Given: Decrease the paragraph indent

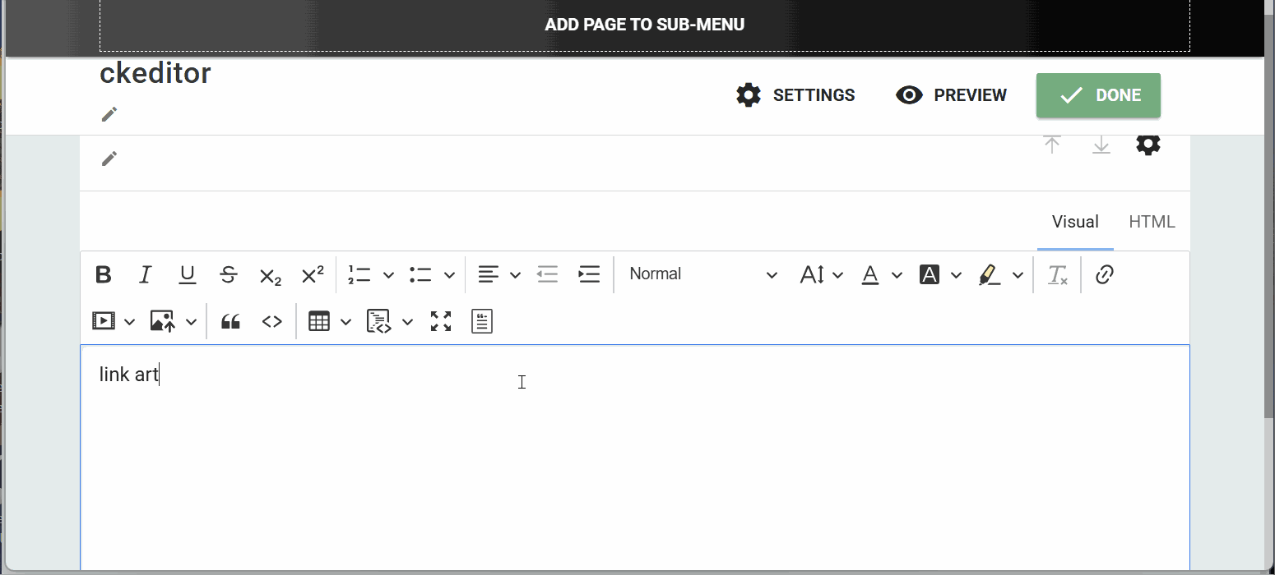Looking at the screenshot, I should [x=548, y=274].
